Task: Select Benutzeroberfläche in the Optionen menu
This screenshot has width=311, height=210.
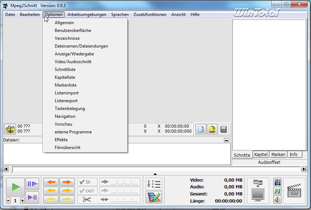Action: point(85,31)
